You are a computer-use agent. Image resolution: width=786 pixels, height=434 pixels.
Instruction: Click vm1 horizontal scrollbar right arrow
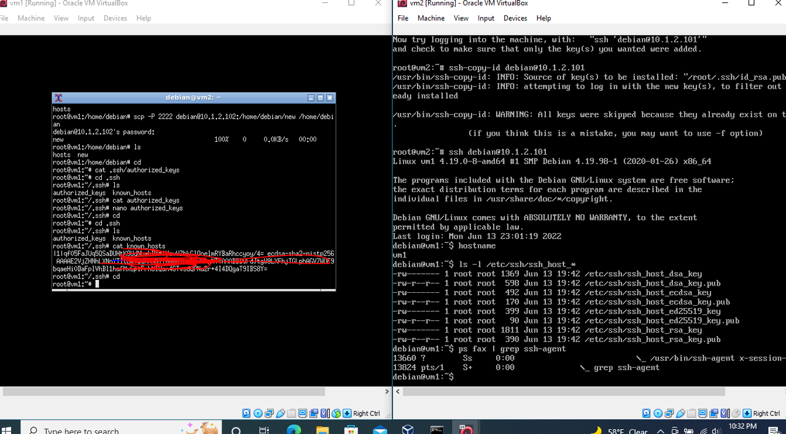[387, 392]
